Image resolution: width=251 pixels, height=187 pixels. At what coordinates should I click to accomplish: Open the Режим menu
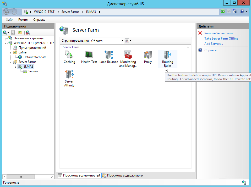tap(23, 20)
